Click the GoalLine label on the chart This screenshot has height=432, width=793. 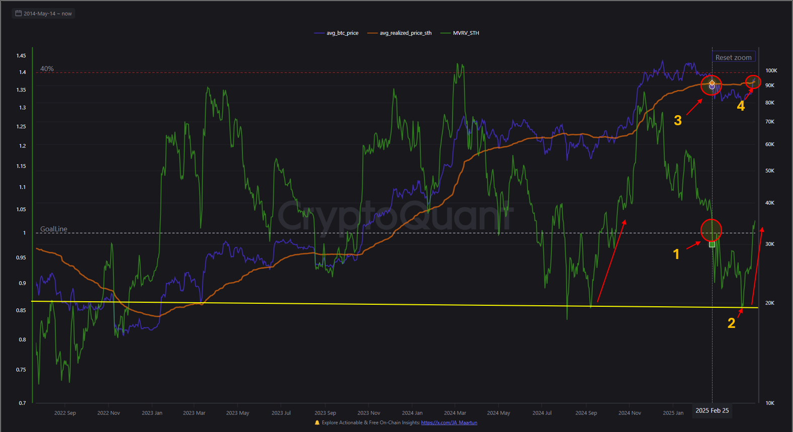pos(54,229)
